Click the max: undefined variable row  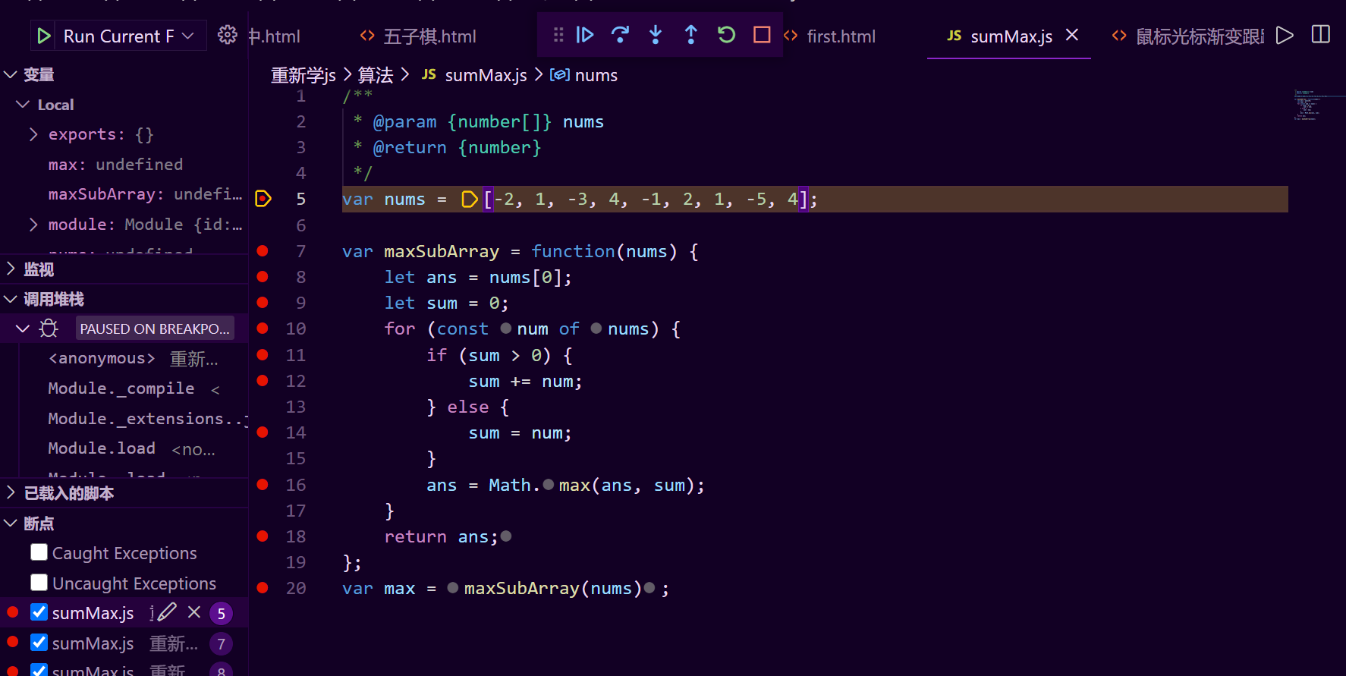click(x=124, y=164)
